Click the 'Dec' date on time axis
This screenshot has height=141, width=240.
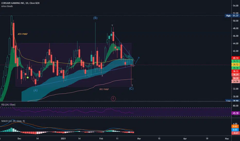(19, 138)
